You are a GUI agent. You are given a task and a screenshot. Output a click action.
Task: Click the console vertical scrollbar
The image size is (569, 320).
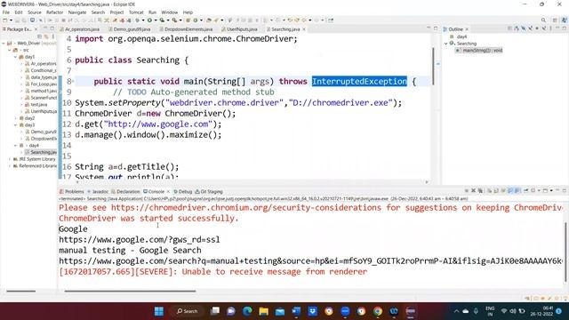coord(565,252)
